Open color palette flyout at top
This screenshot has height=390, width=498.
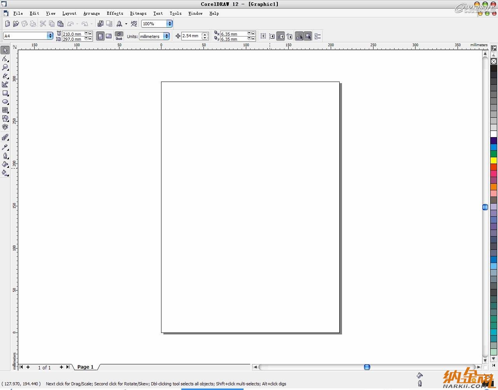click(x=493, y=48)
